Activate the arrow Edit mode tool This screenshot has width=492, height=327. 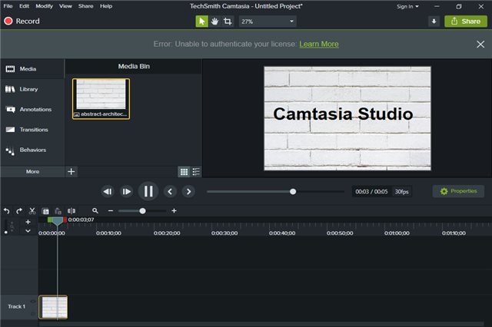pyautogui.click(x=201, y=21)
